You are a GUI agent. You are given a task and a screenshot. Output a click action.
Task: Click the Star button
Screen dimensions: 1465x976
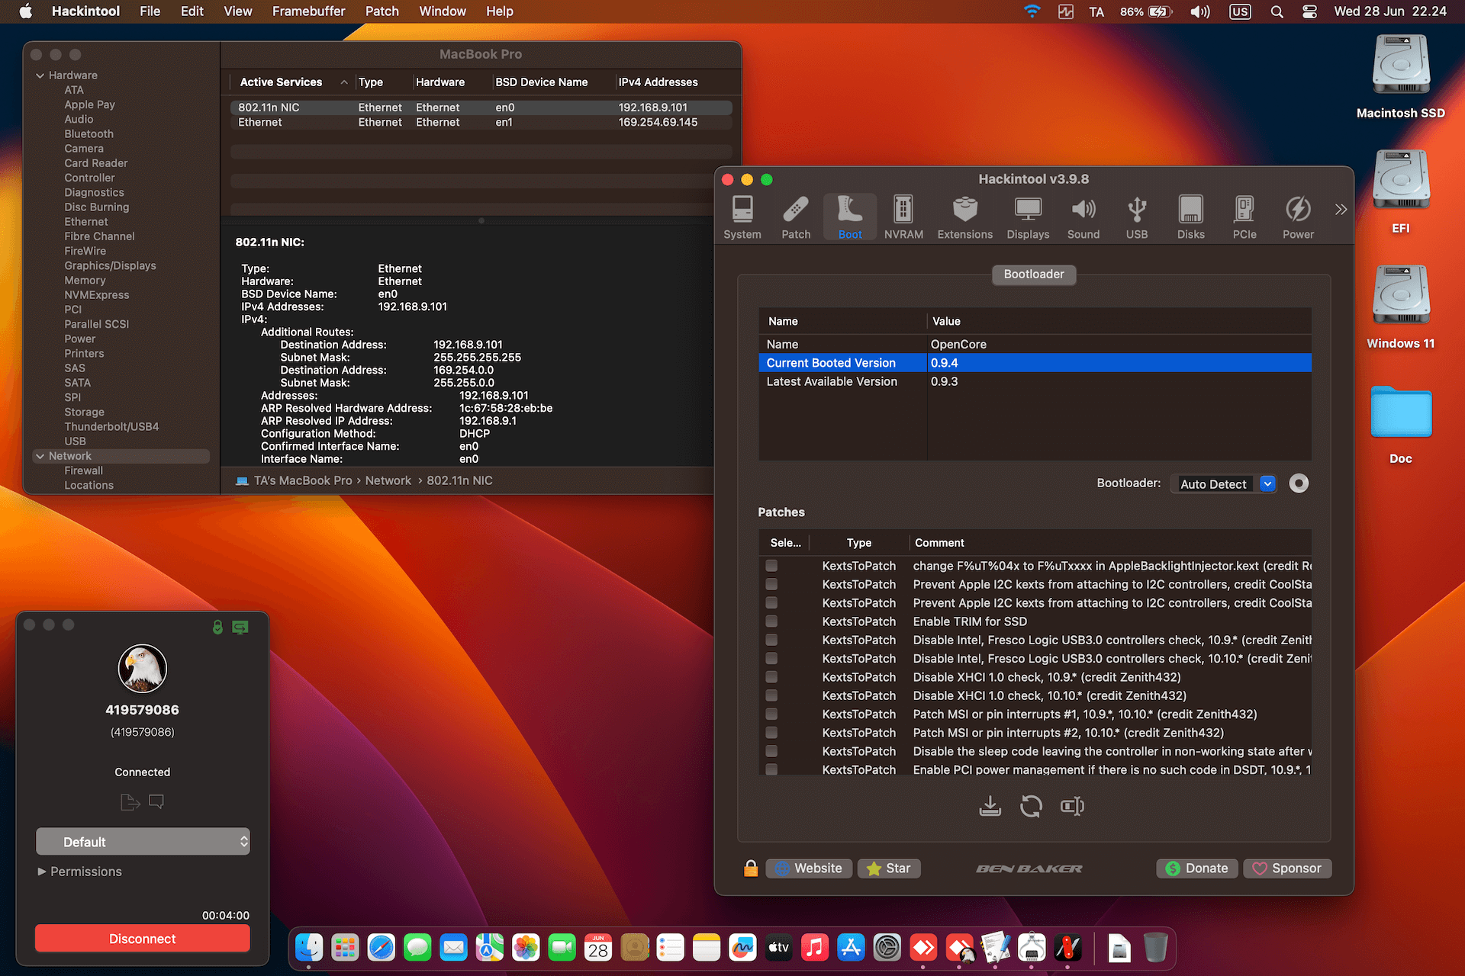[889, 868]
